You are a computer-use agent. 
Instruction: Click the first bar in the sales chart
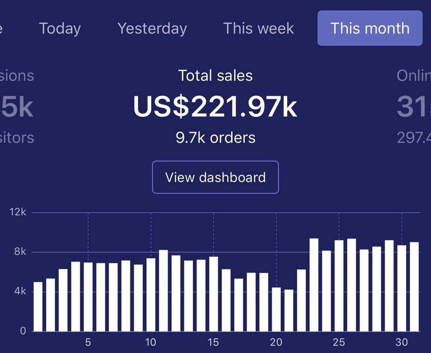point(38,306)
